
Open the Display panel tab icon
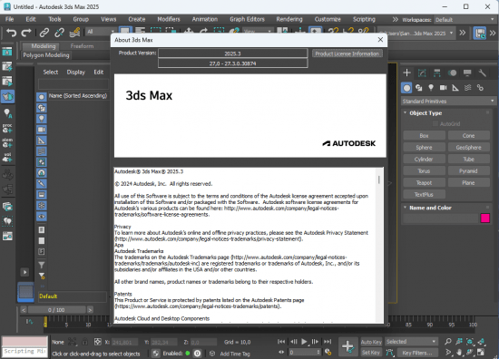(467, 73)
